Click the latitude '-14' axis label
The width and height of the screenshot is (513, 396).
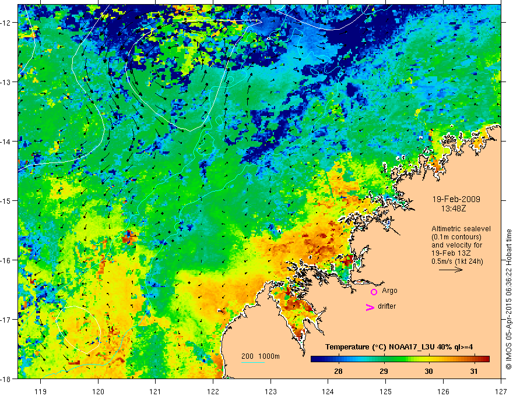click(x=6, y=142)
